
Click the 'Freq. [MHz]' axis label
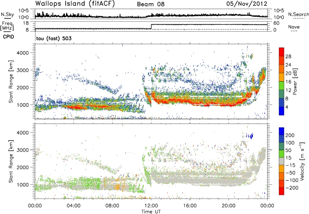pyautogui.click(x=7, y=26)
